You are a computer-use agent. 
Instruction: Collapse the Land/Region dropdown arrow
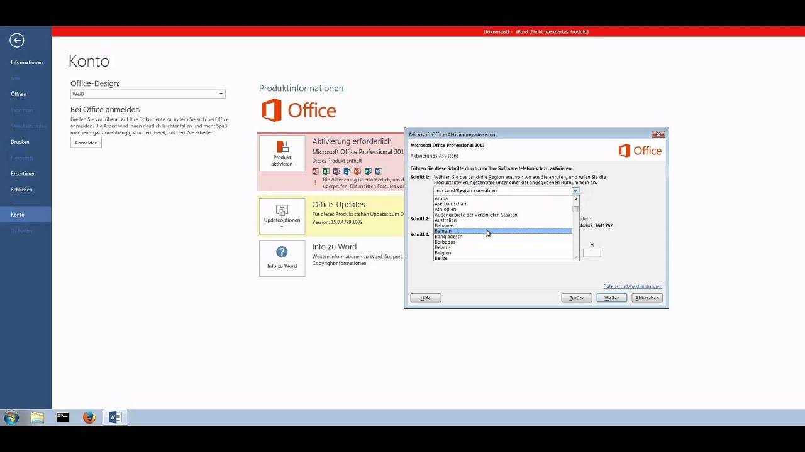pos(575,190)
